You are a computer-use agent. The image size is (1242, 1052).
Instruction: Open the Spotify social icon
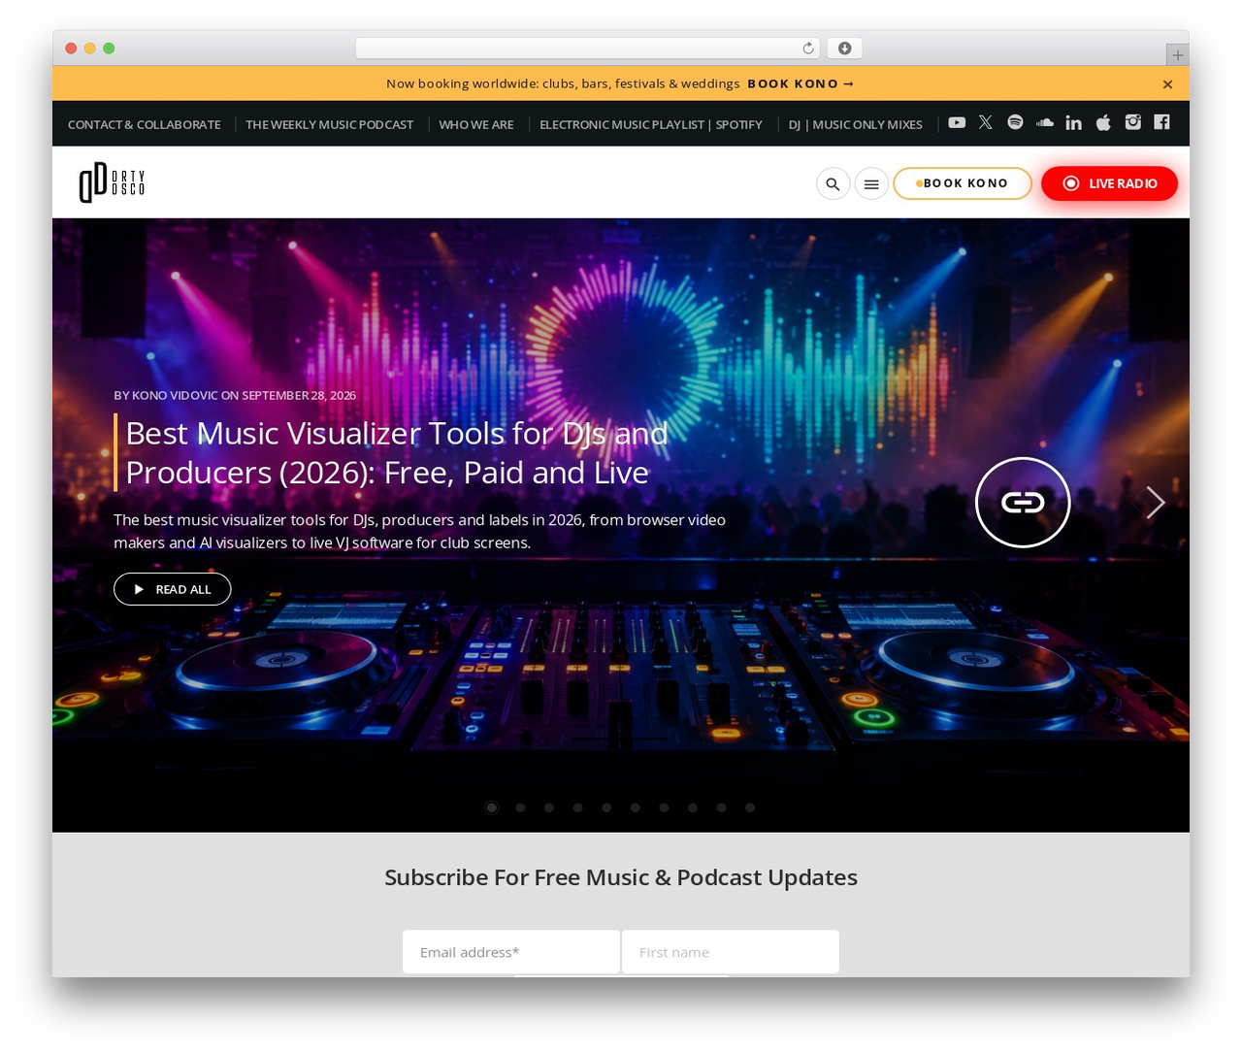pos(1015,122)
